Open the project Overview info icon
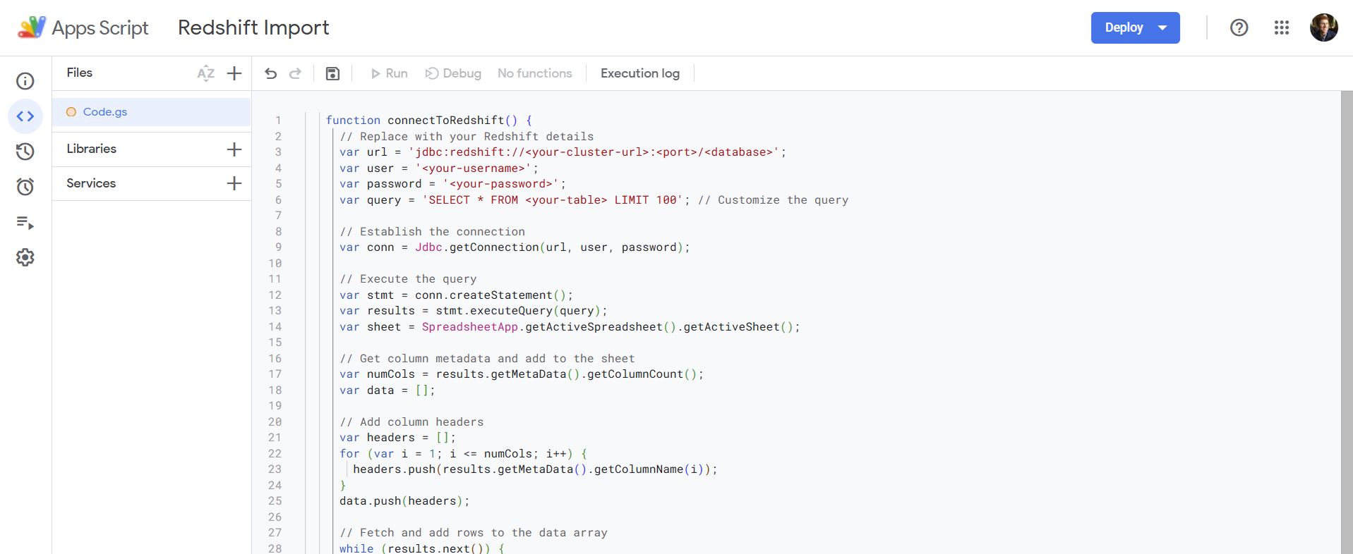The width and height of the screenshot is (1353, 554). [25, 81]
